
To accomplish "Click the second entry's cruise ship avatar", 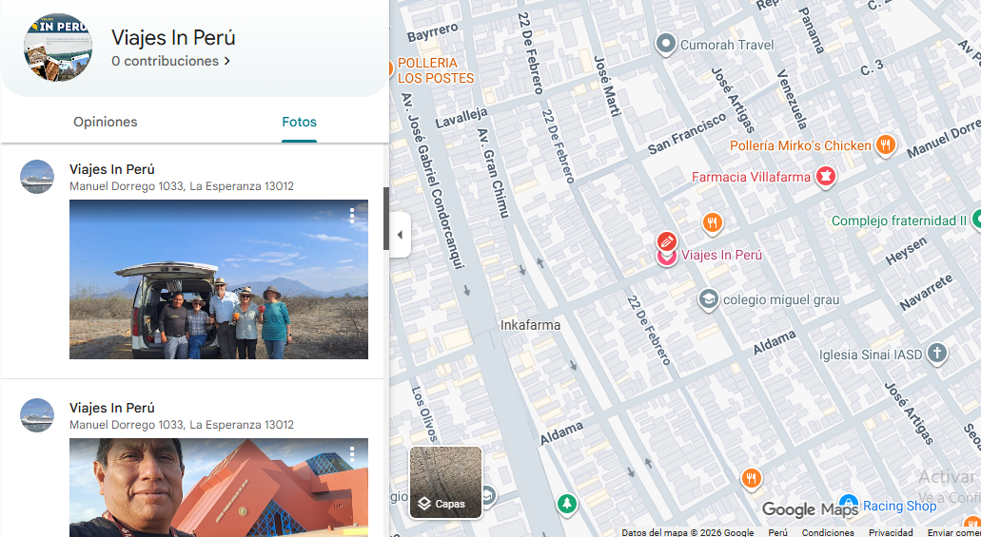I will [37, 415].
